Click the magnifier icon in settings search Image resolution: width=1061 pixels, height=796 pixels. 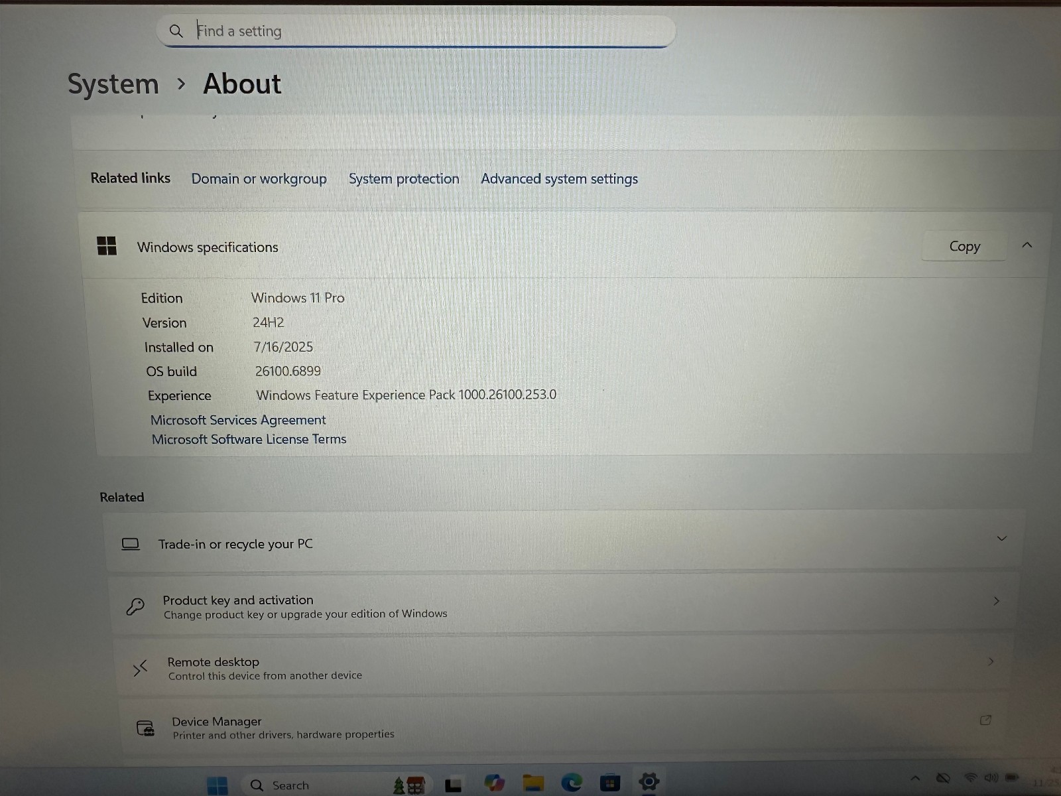pyautogui.click(x=176, y=31)
